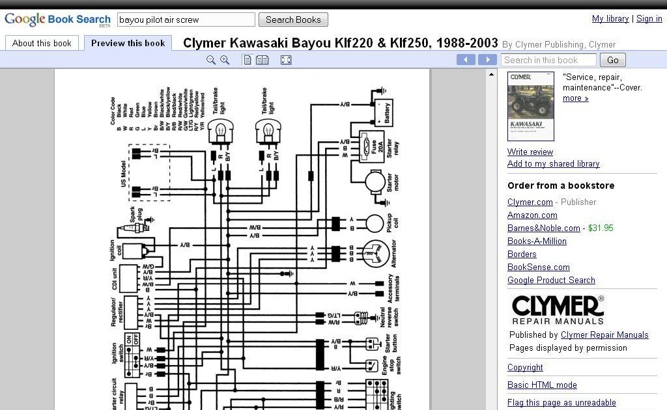Click the Pages displayed by permission text
This screenshot has width=667, height=410.
(568, 348)
